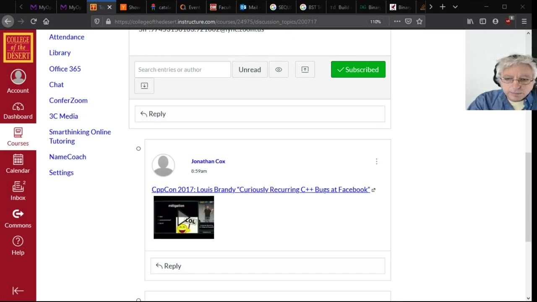537x302 pixels.
Task: Open course Settings link
Action: 61,172
